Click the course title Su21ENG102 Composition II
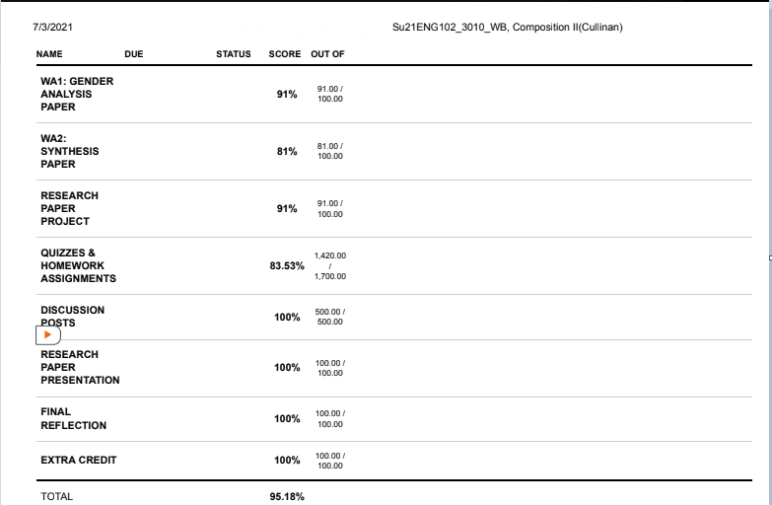 (x=507, y=27)
